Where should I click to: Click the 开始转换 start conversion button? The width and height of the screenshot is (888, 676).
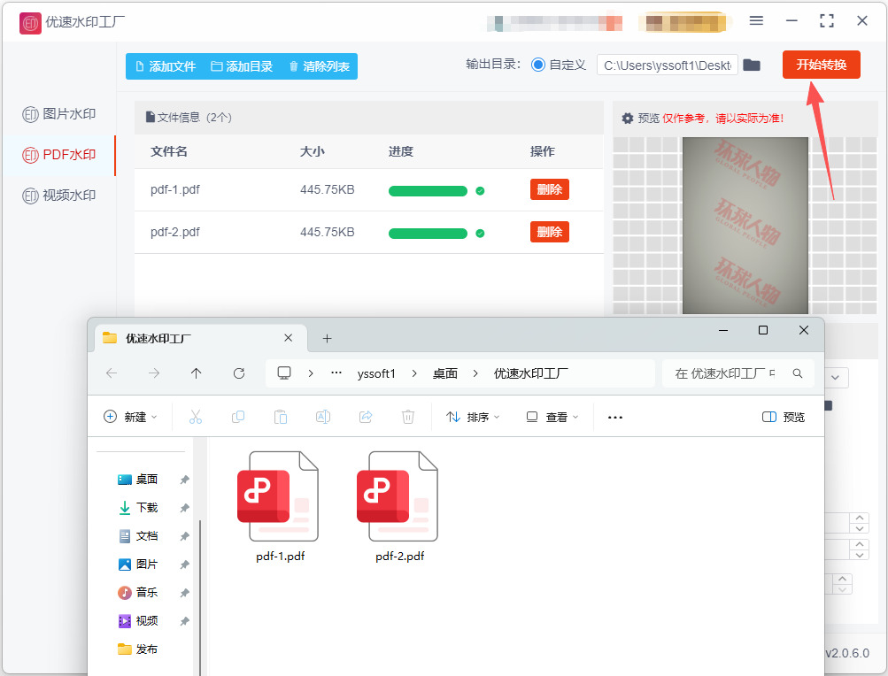click(822, 65)
